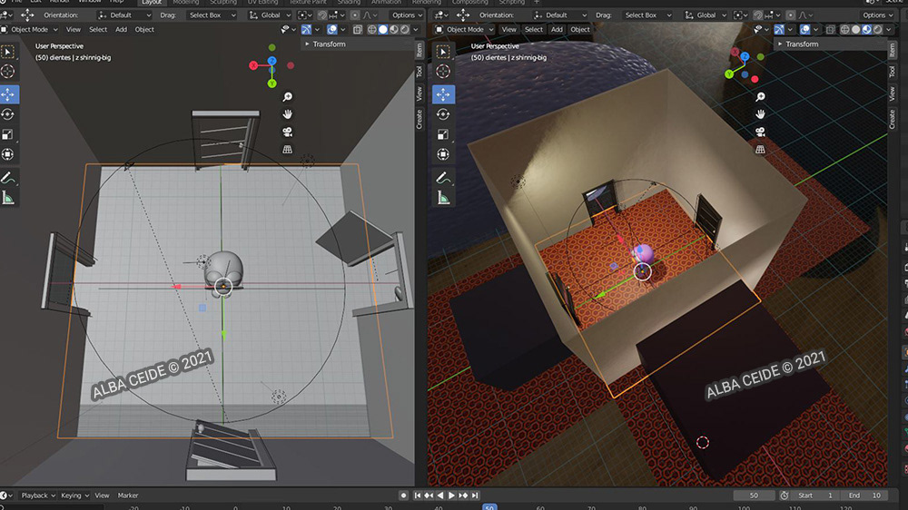Toggle X-ray mode in left viewport
Image resolution: width=908 pixels, height=510 pixels.
point(358,29)
